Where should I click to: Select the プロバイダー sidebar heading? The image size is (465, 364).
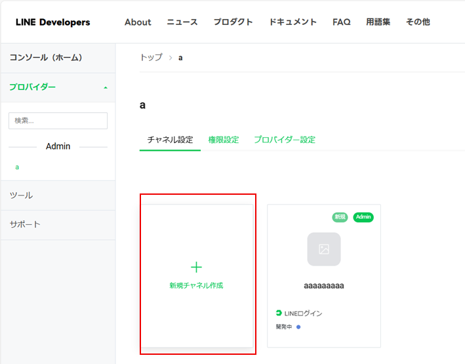pos(33,87)
